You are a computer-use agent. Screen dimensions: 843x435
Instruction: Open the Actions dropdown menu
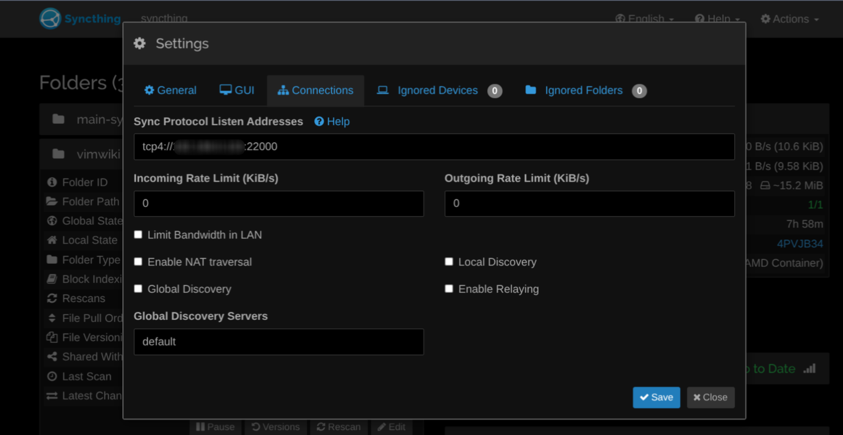pos(790,19)
